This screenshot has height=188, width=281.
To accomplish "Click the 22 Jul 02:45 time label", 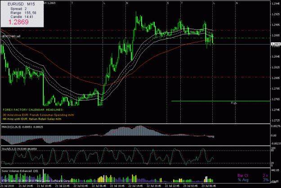I will (x=80, y=186).
